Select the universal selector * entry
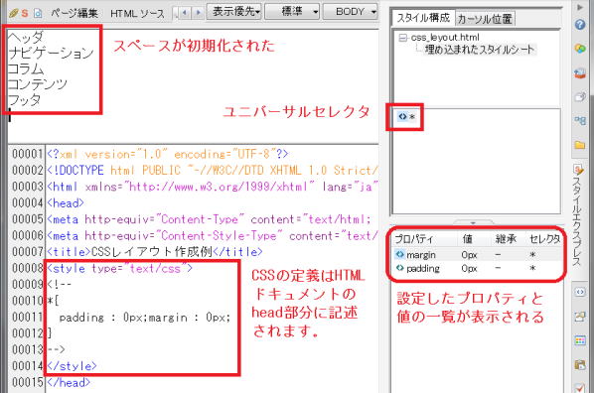Viewport: 594px width, 393px height. (406, 117)
